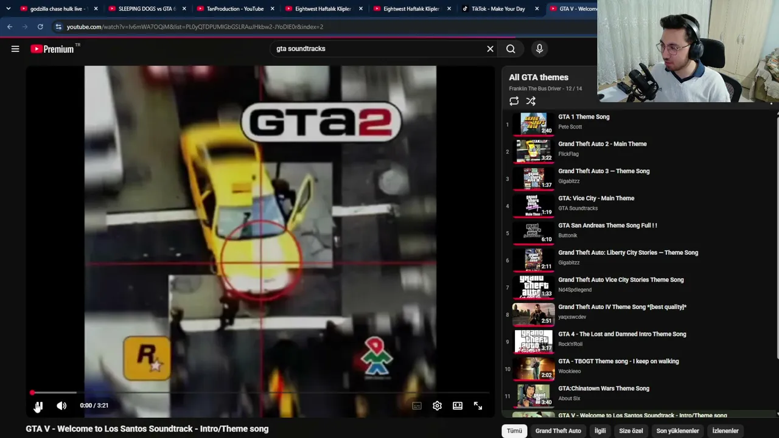Click the browser forward arrow
The height and width of the screenshot is (438, 779).
[25, 27]
